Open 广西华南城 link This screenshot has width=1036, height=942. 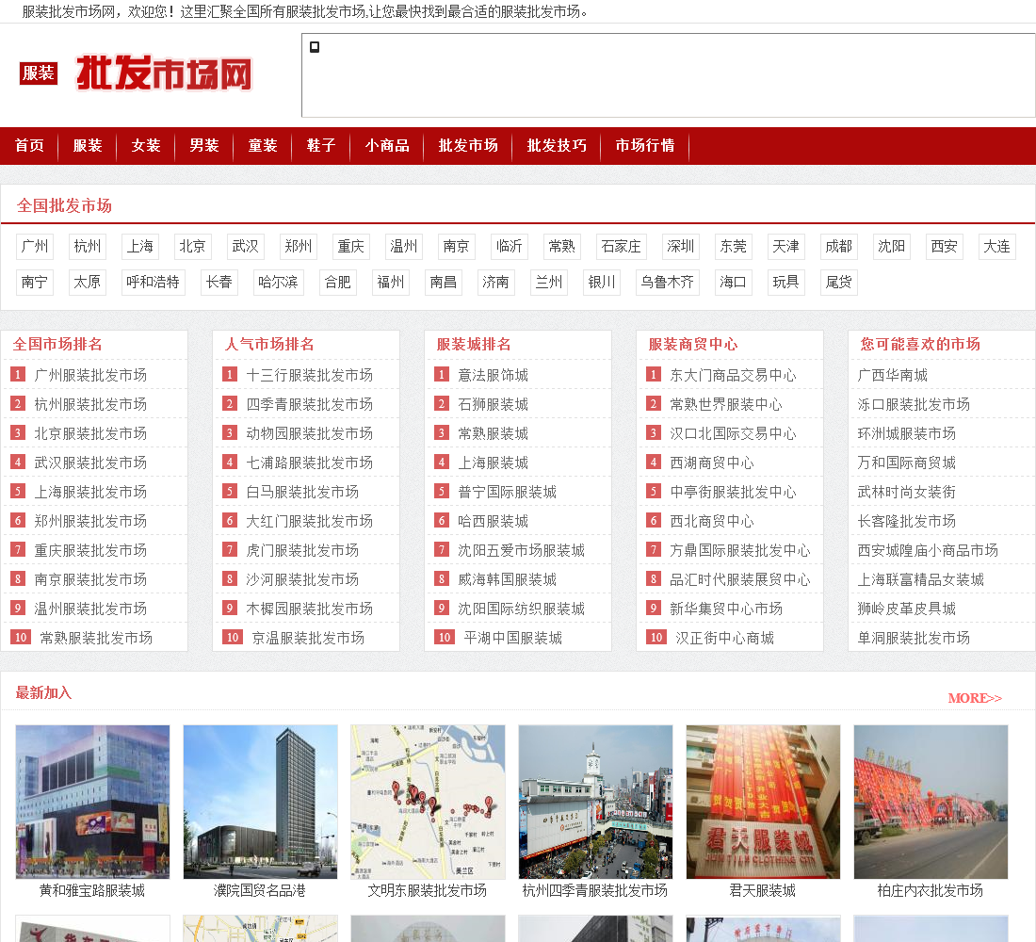pyautogui.click(x=893, y=376)
